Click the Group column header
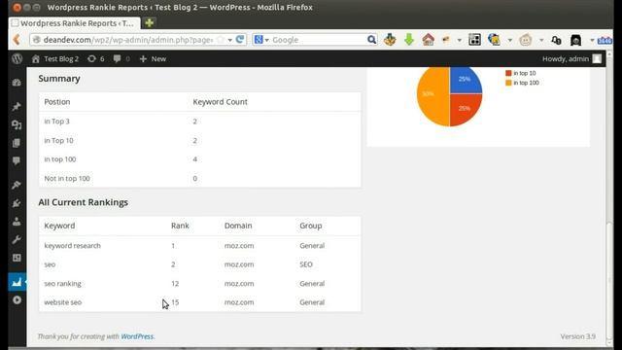This screenshot has width=622, height=350. (311, 226)
